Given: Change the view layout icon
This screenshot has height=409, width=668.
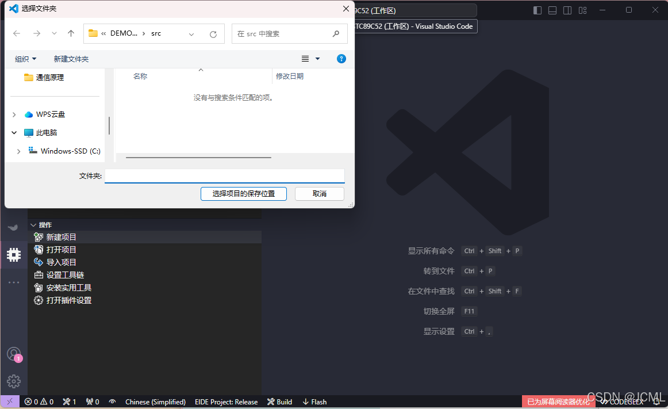Looking at the screenshot, I should coord(305,59).
